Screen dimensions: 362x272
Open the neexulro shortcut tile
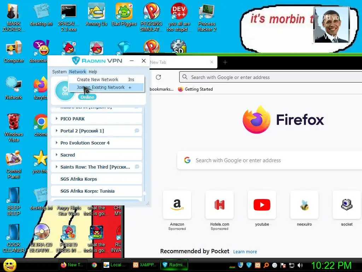tap(304, 205)
